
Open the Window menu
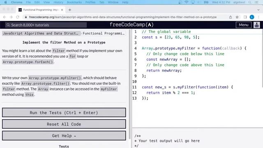[113, 2]
